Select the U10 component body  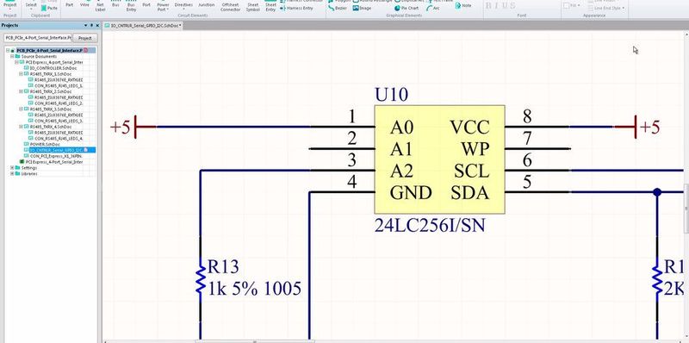pos(439,159)
